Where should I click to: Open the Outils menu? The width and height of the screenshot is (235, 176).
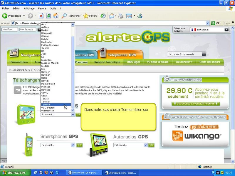(53, 9)
